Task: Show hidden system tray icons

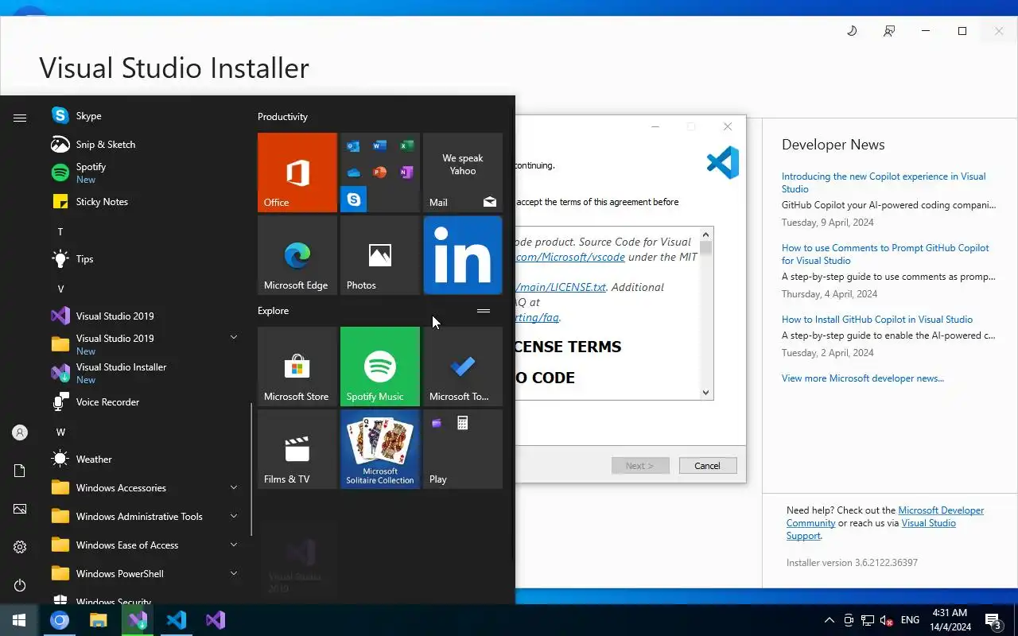Action: click(829, 620)
